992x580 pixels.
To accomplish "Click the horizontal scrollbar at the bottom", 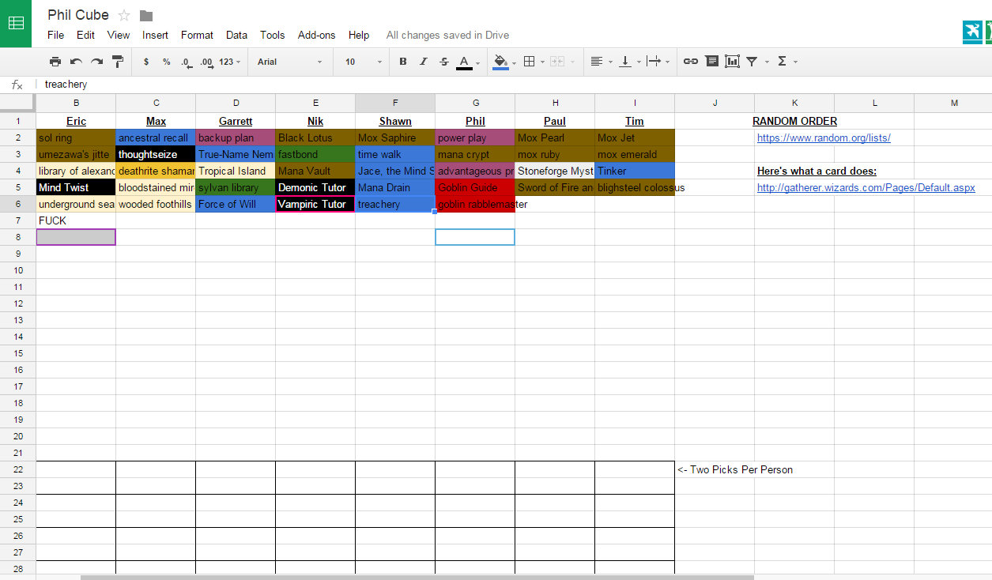I will click(417, 578).
